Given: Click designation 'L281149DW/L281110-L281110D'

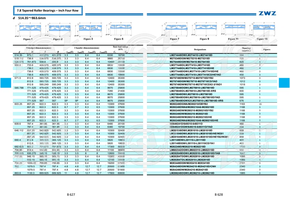Looking at the screenshot, I should (x=188, y=140).
